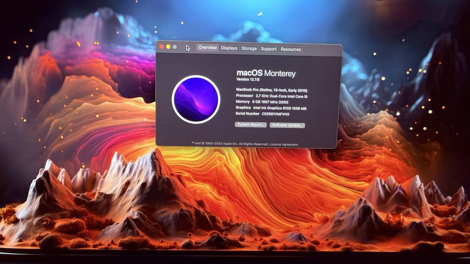Open the Licence Agreement link
This screenshot has height=264, width=470.
283,144
